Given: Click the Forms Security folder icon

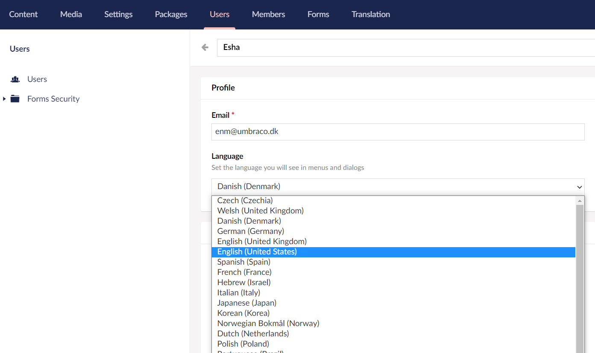Looking at the screenshot, I should click(15, 99).
